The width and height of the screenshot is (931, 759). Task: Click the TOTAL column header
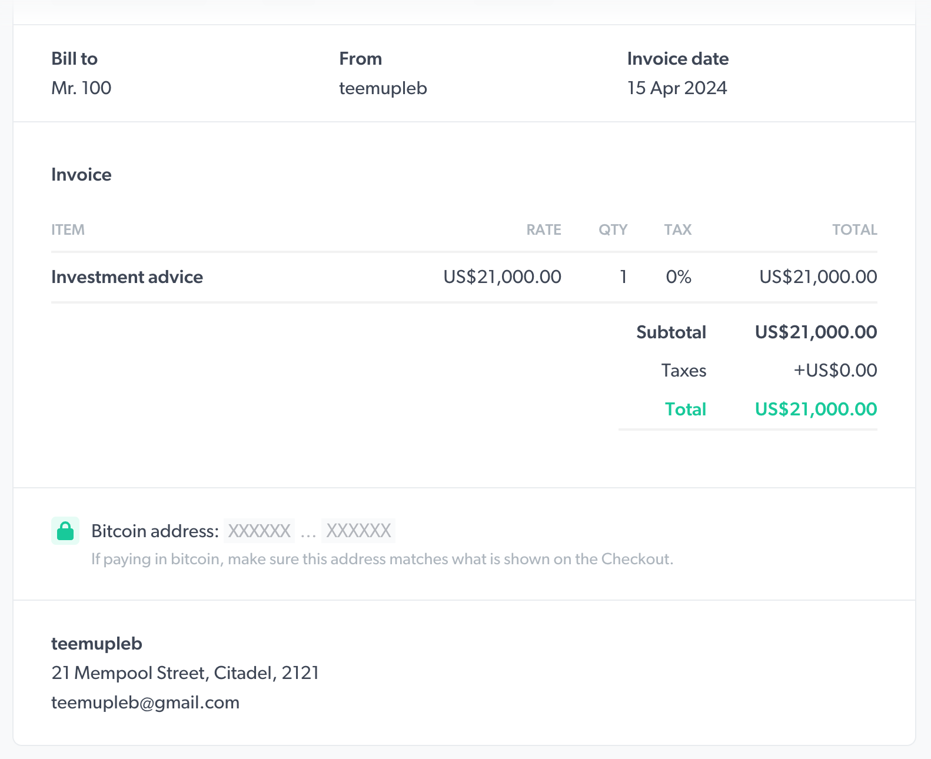click(854, 229)
